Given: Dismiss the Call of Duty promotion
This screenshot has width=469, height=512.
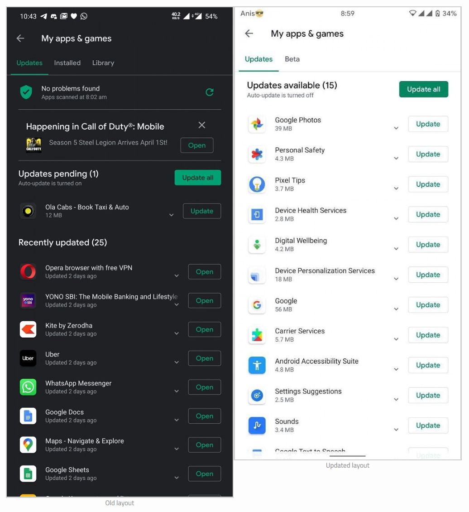Looking at the screenshot, I should tap(201, 125).
